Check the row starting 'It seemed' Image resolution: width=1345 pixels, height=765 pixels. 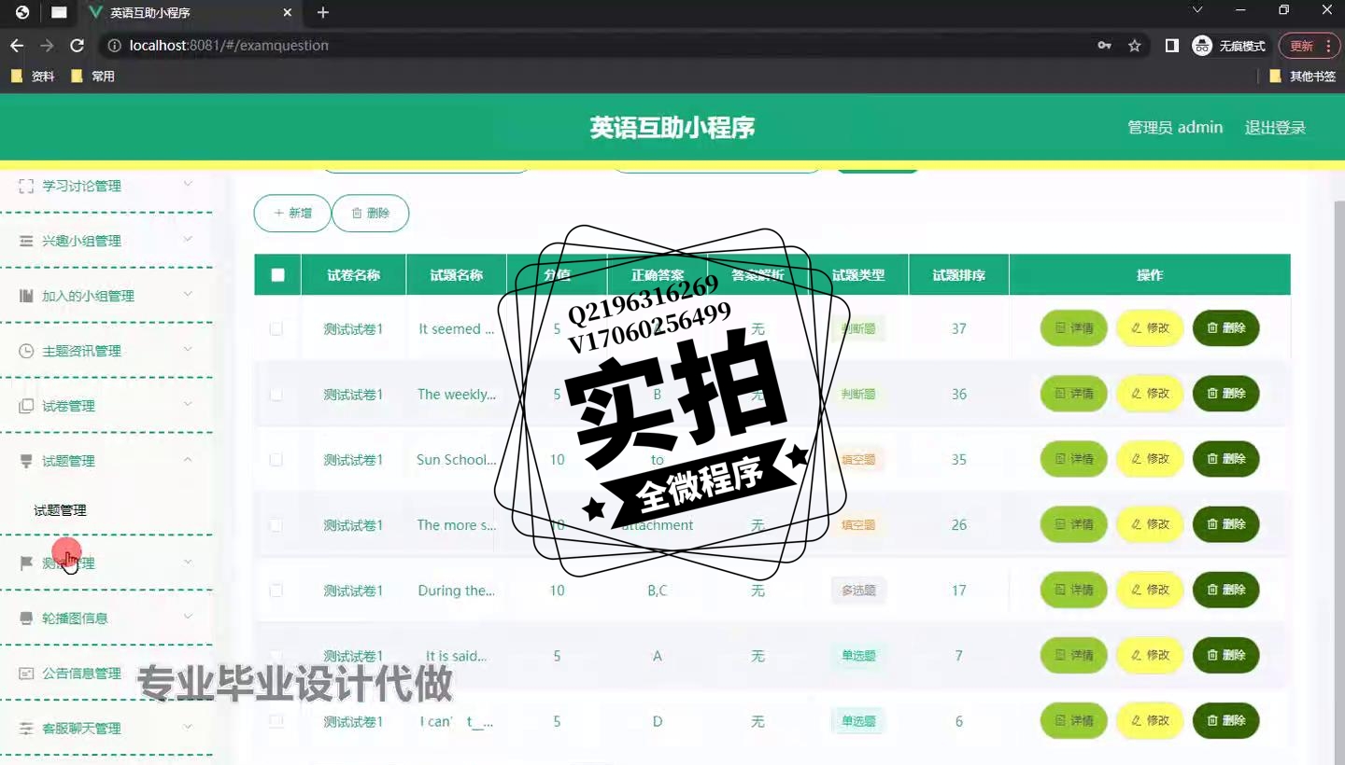pyautogui.click(x=276, y=328)
